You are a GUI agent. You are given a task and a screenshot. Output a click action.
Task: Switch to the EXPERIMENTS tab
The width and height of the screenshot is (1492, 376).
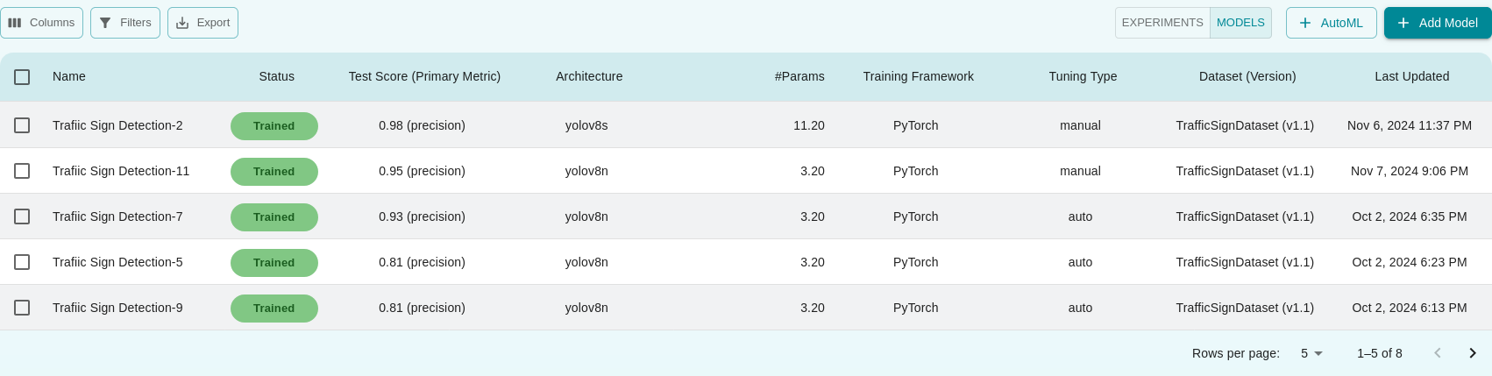[x=1162, y=23]
